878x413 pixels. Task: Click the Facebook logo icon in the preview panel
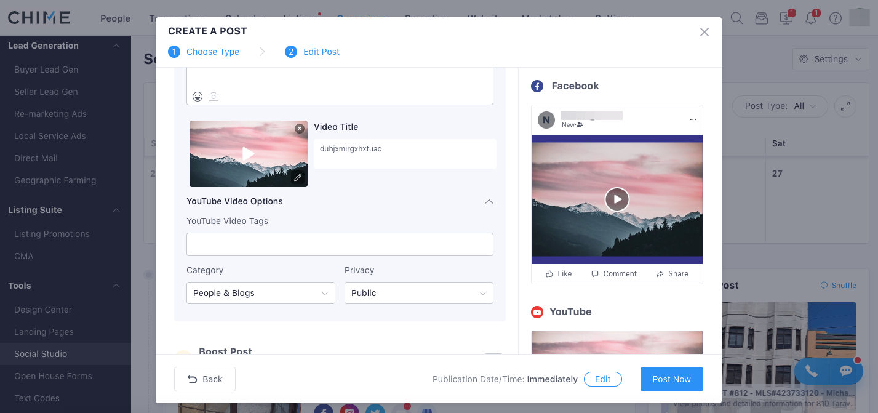(537, 86)
